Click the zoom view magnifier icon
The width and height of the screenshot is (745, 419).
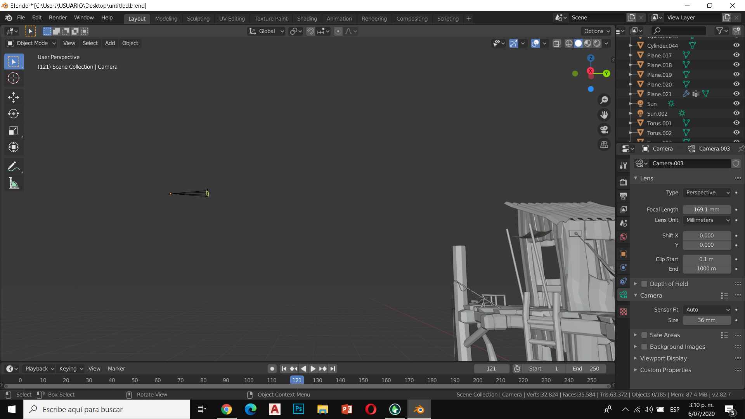pos(604,100)
